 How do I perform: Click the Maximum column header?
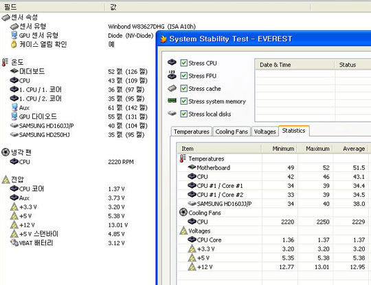pyautogui.click(x=315, y=149)
